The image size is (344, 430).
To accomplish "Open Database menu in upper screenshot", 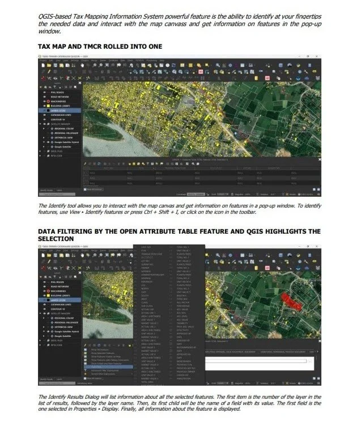I will click(x=113, y=60).
